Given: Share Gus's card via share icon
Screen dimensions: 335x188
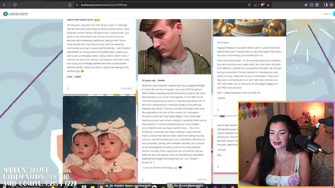Looking at the screenshot, I should [x=143, y=180].
